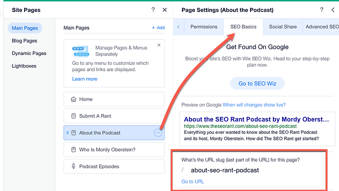This screenshot has height=191, width=339.
Task: Go back from Page Settings panel
Action: [x=333, y=10]
